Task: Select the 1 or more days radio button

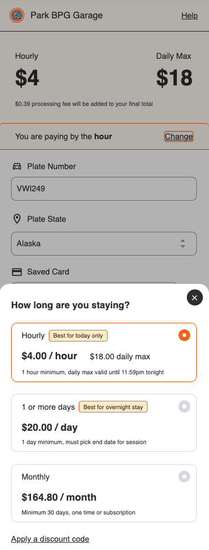Action: point(185,406)
